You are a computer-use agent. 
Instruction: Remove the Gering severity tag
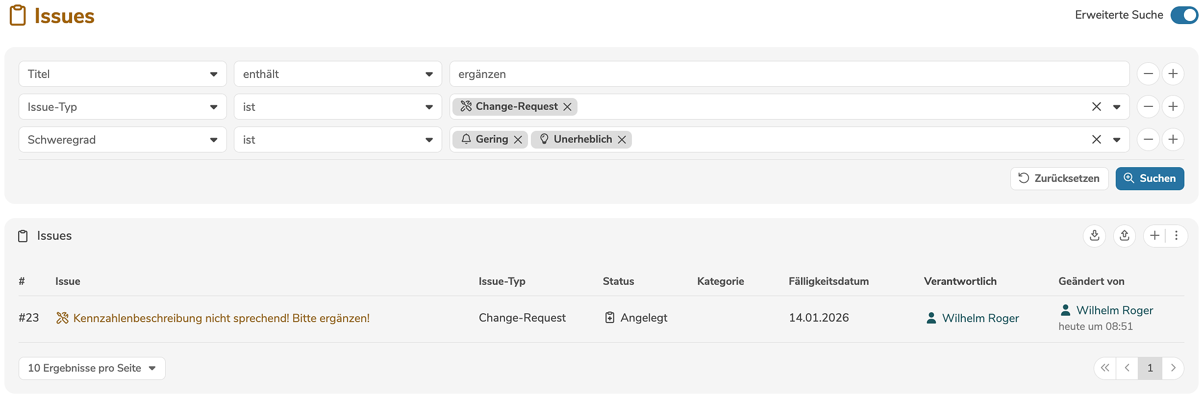point(518,140)
